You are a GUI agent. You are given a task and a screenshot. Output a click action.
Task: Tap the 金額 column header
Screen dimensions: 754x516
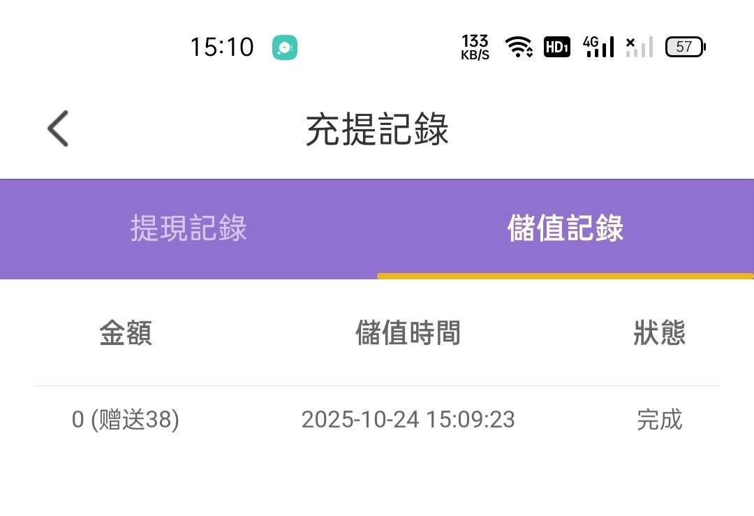point(126,333)
